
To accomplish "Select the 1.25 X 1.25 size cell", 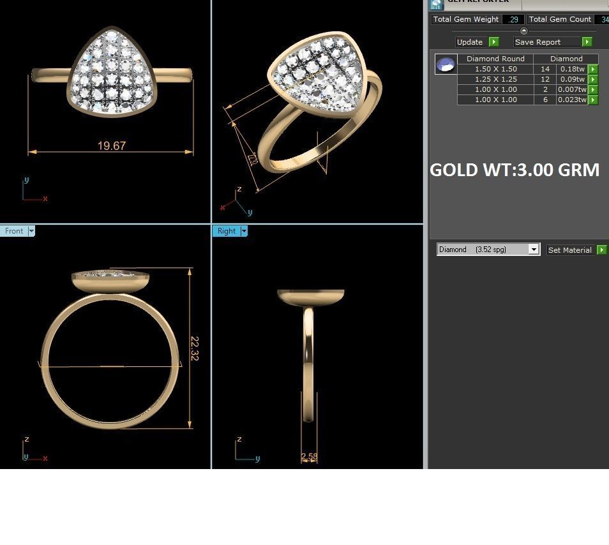I will [x=495, y=79].
